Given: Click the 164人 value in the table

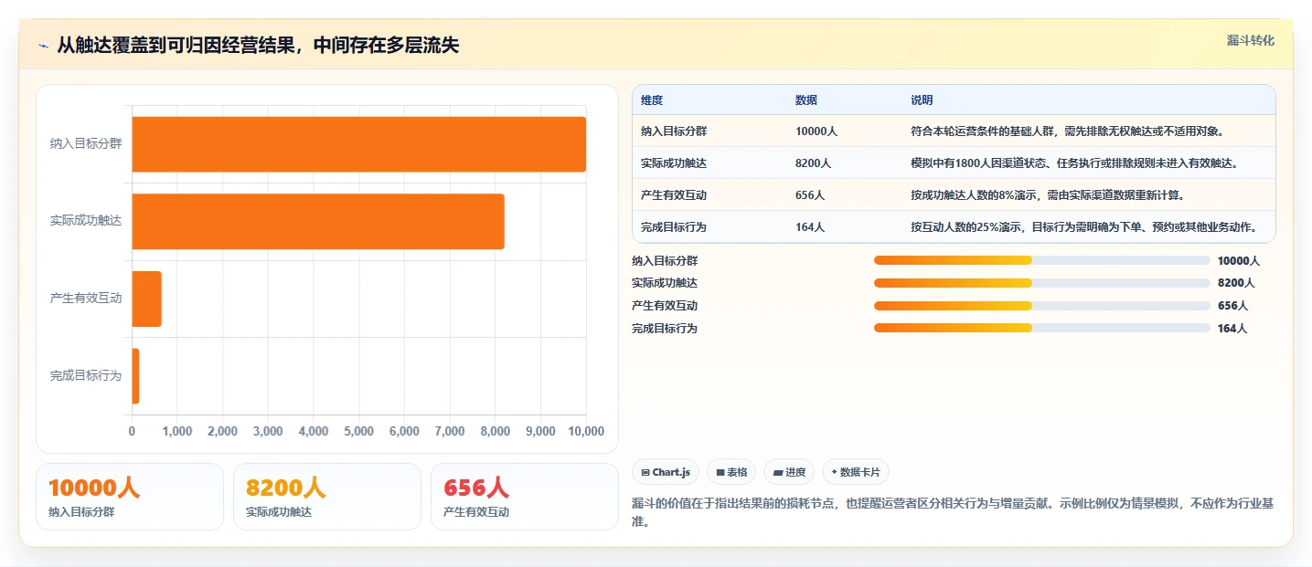Looking at the screenshot, I should coord(810,227).
